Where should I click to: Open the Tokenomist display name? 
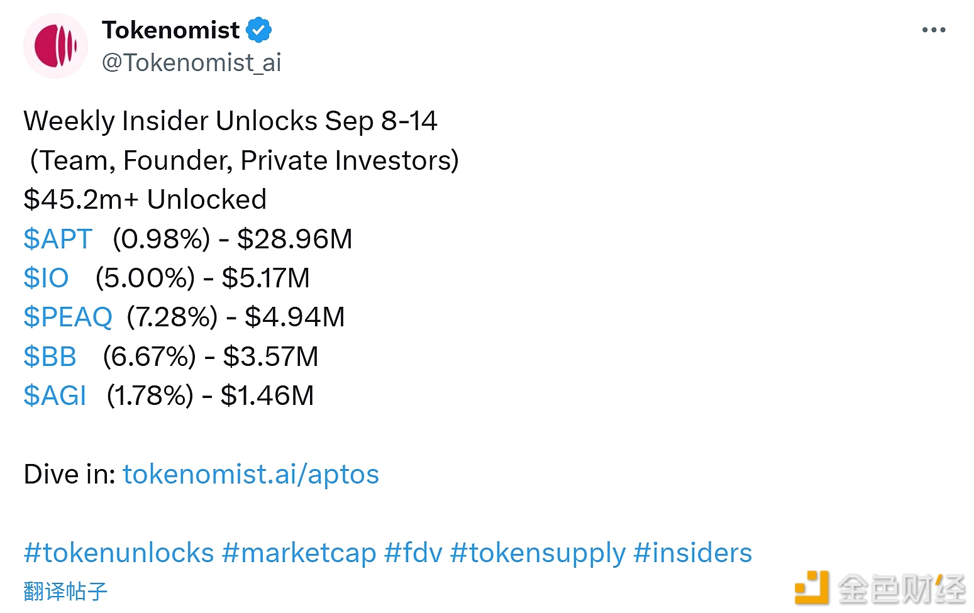coord(170,30)
